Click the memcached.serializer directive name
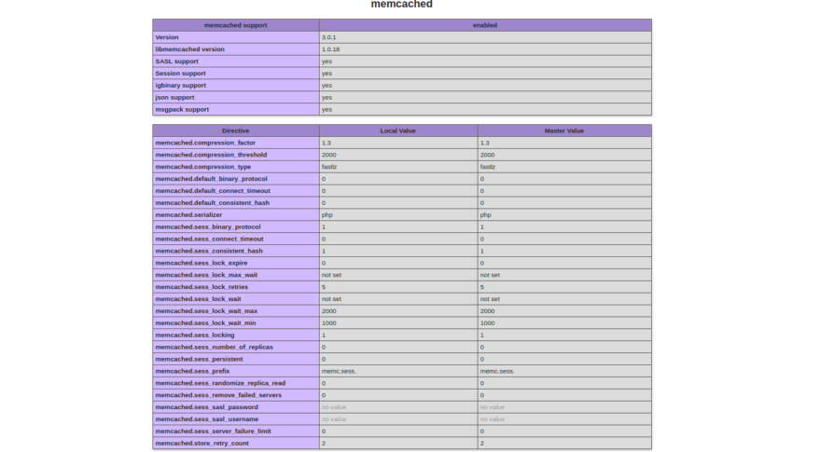Screen dimensions: 819x452 point(189,214)
